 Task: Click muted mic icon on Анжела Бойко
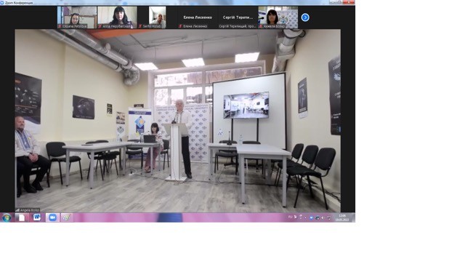pyautogui.click(x=261, y=26)
